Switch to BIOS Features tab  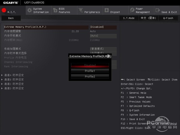64,10
